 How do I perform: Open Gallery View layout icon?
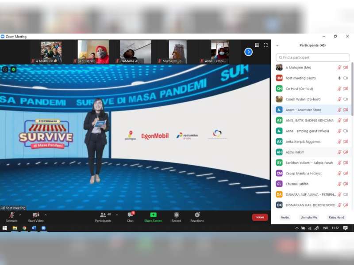[x=257, y=45]
